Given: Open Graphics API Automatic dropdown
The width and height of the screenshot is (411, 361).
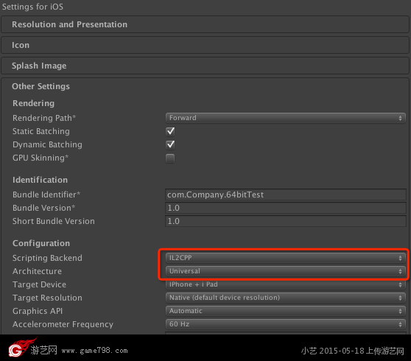Looking at the screenshot, I should pos(286,311).
